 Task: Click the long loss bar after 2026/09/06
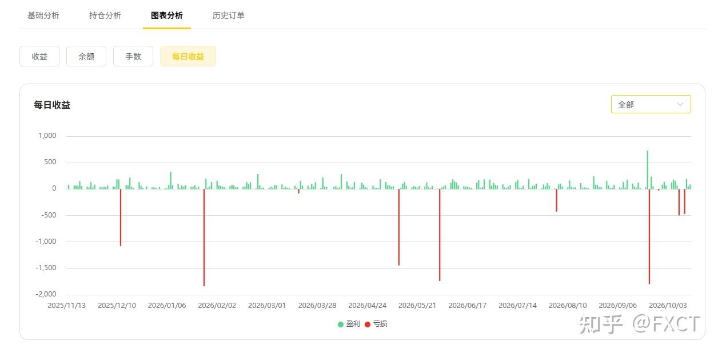649,236
